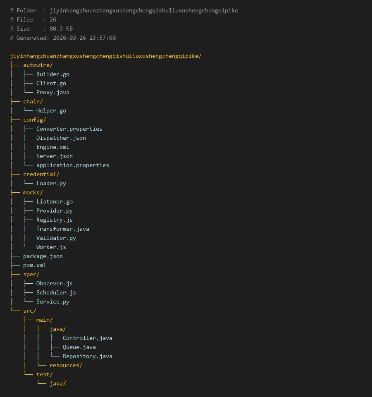The image size is (372, 397).
Task: Open Helper.go file
Action: pyautogui.click(x=51, y=110)
